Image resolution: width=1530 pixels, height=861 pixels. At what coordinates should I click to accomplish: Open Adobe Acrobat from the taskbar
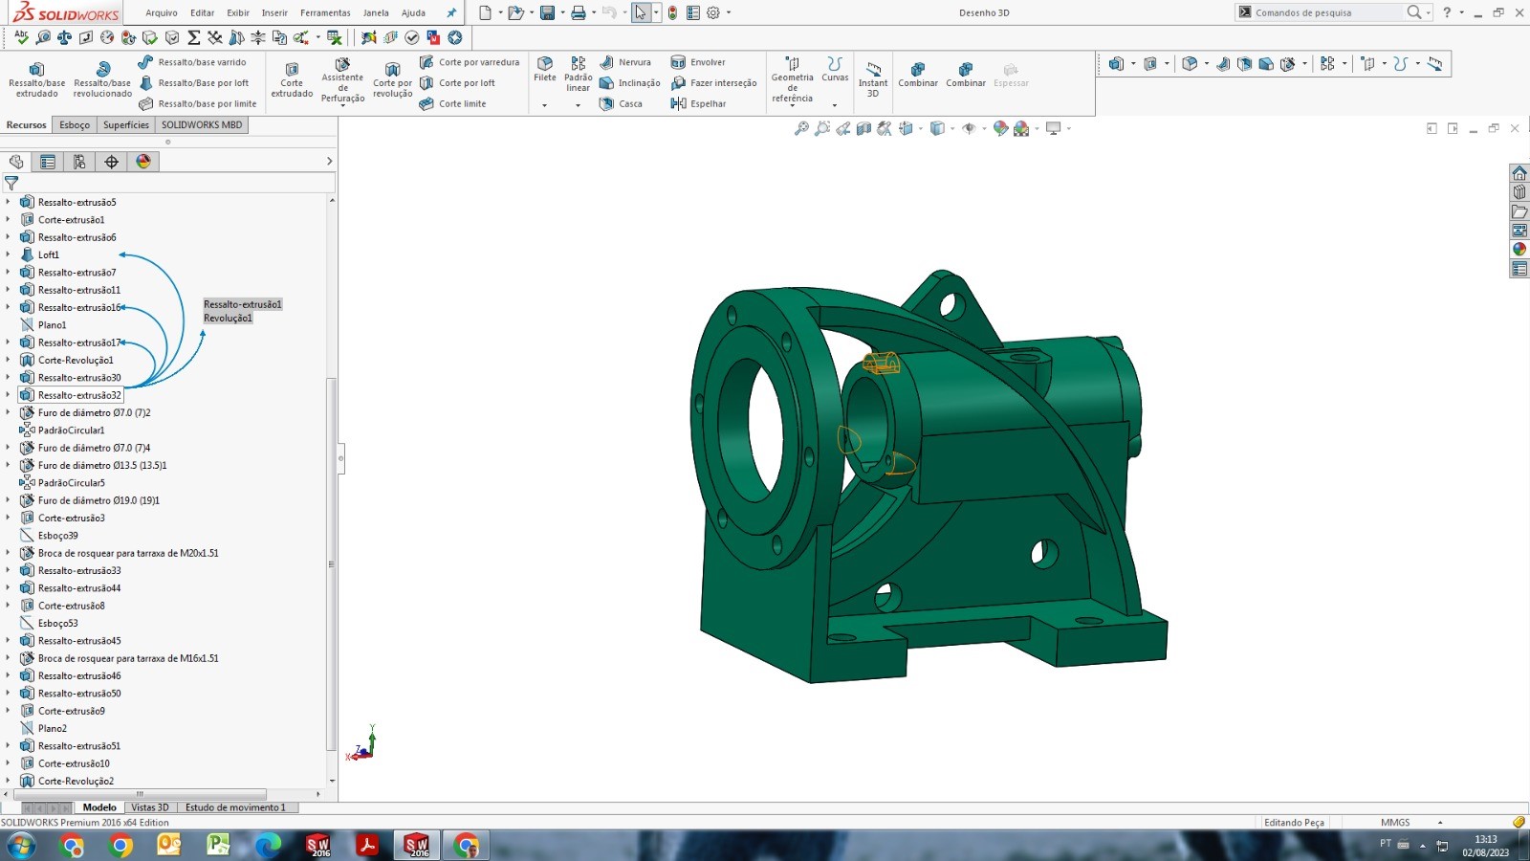point(367,845)
